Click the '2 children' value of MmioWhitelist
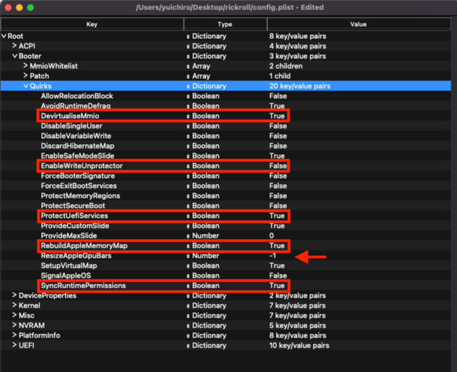This screenshot has height=372, width=457. pyautogui.click(x=286, y=66)
